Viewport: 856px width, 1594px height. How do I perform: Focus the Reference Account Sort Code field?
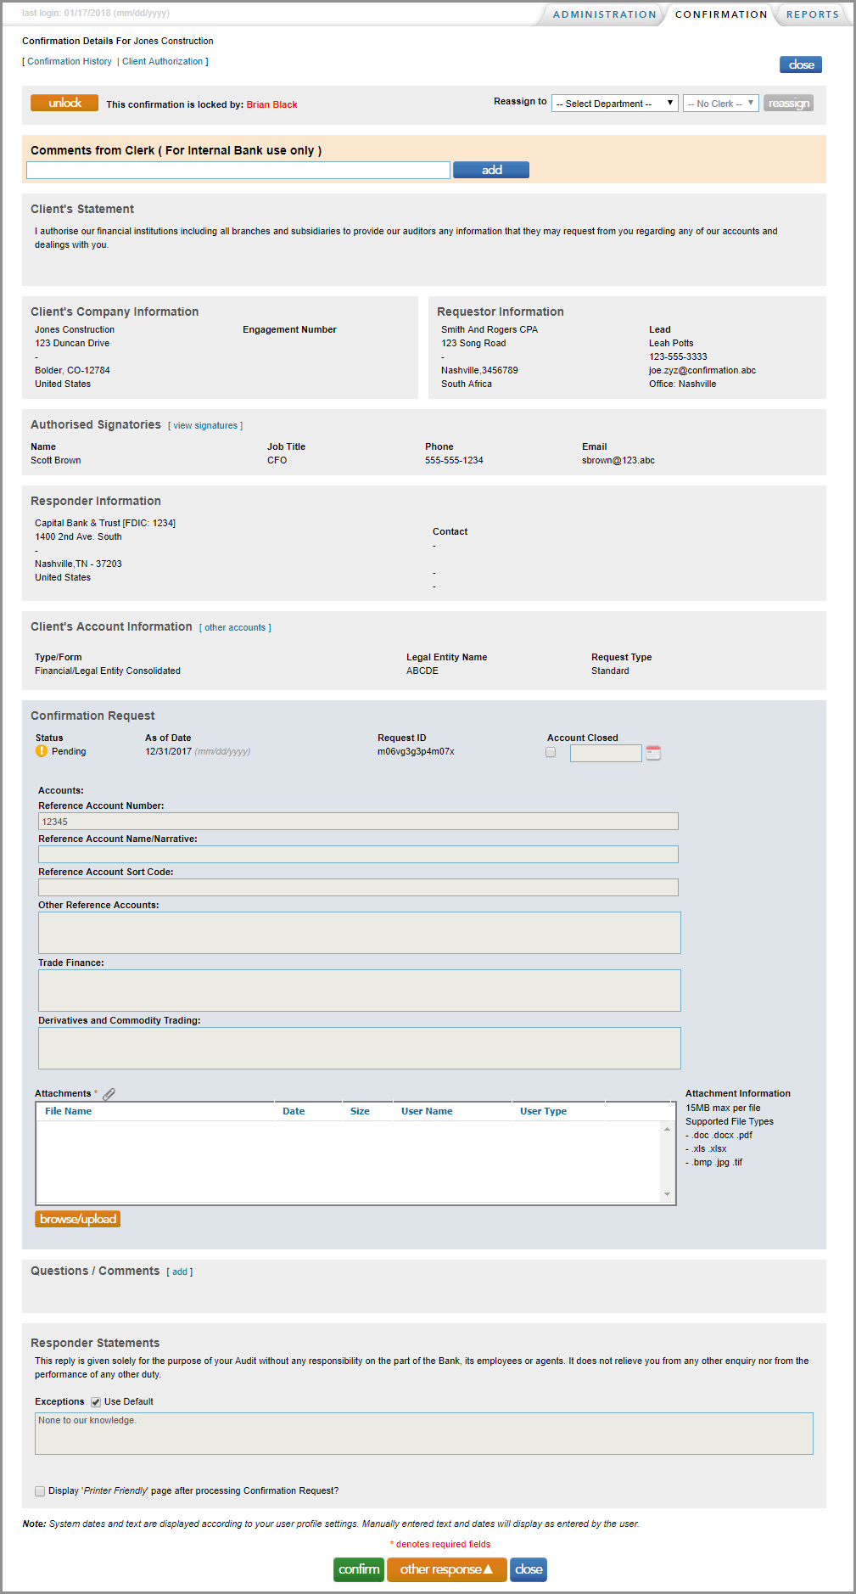(358, 888)
